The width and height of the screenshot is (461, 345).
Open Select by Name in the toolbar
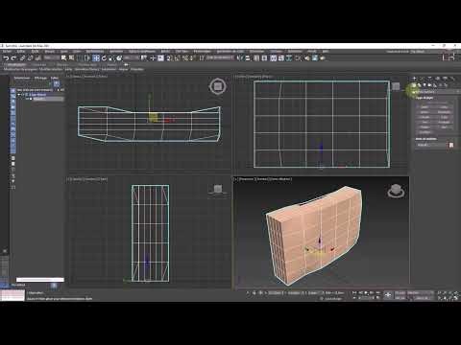[x=71, y=58]
